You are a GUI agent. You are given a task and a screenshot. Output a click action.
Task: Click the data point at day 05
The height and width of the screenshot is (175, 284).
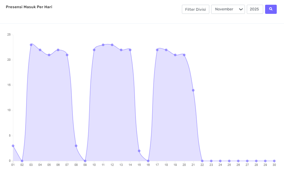(49, 55)
